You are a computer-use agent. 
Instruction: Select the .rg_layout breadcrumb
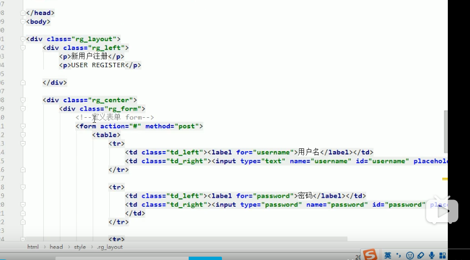pyautogui.click(x=110, y=247)
